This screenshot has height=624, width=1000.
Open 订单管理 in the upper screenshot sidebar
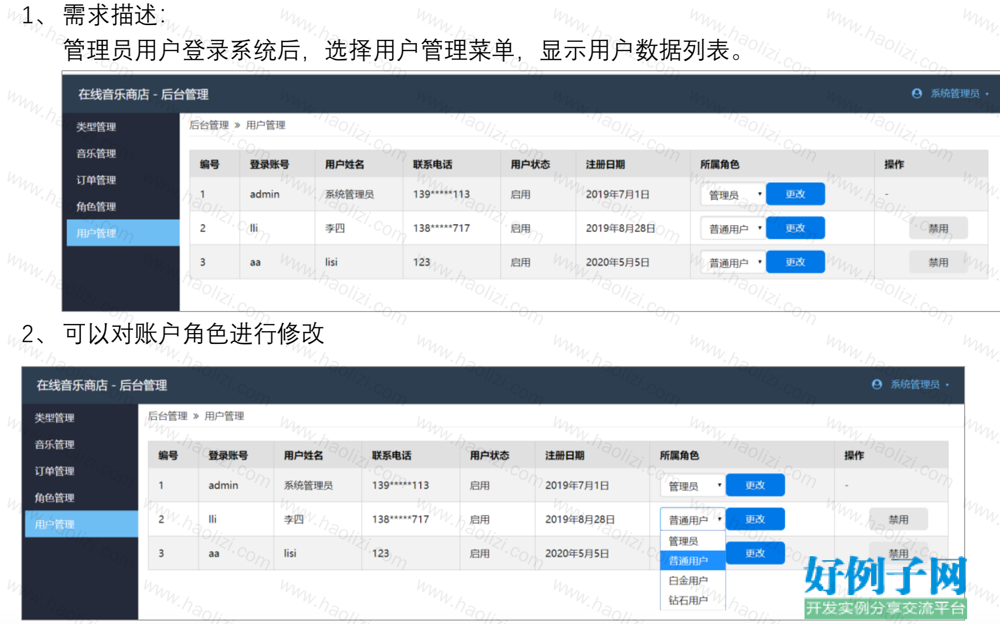96,180
